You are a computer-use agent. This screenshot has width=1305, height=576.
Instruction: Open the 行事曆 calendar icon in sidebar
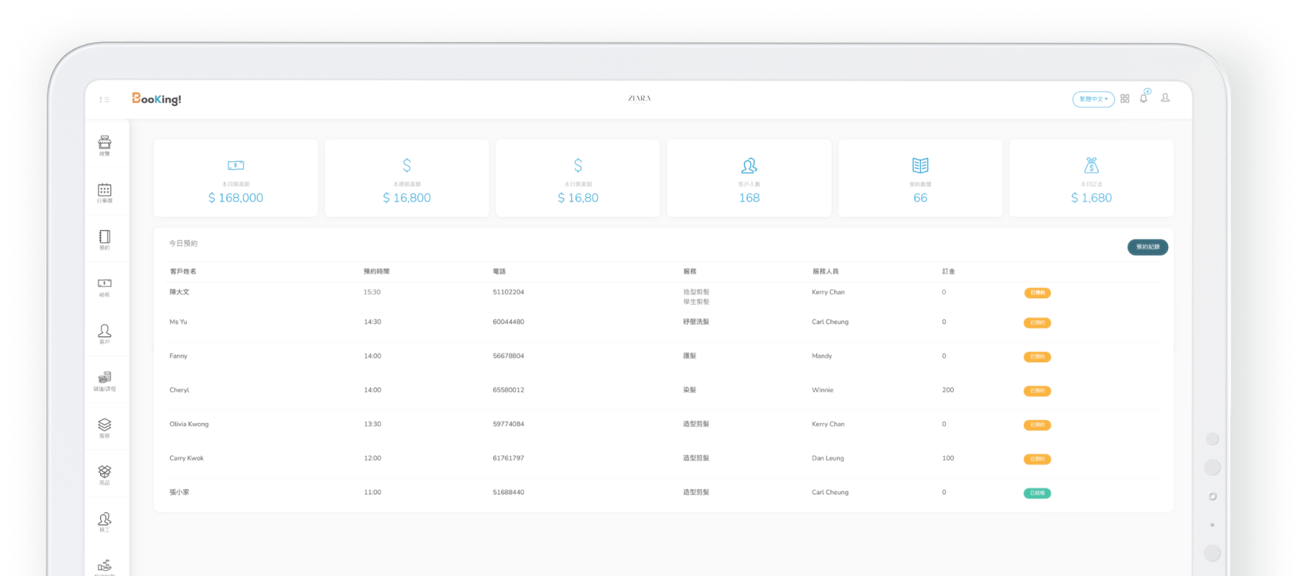[105, 192]
